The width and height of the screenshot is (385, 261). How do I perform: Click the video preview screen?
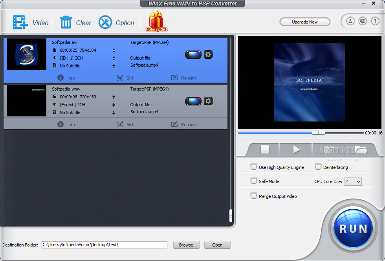point(310,82)
